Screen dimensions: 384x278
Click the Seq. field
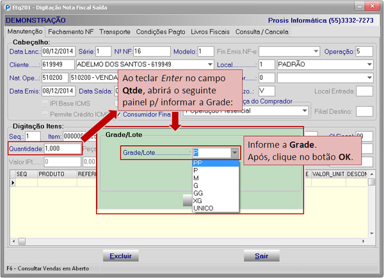coord(33,136)
